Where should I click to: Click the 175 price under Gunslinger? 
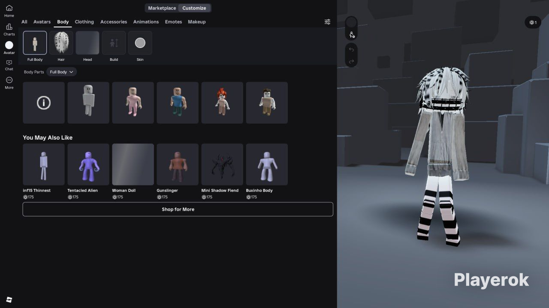(163, 197)
